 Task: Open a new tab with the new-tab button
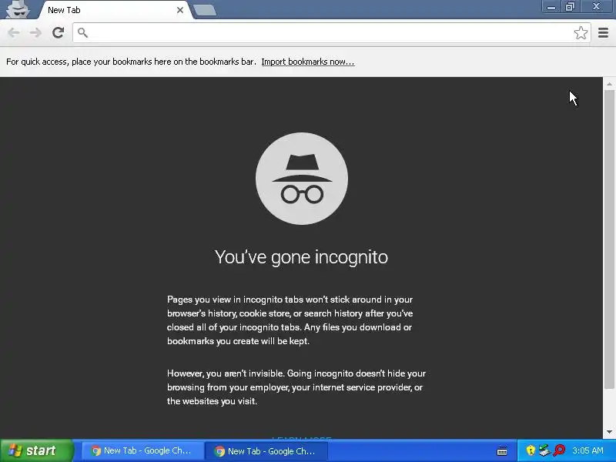click(x=205, y=10)
